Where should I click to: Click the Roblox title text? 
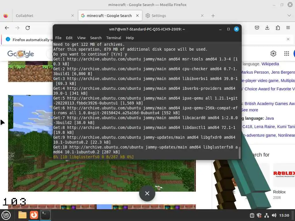[x=279, y=192]
